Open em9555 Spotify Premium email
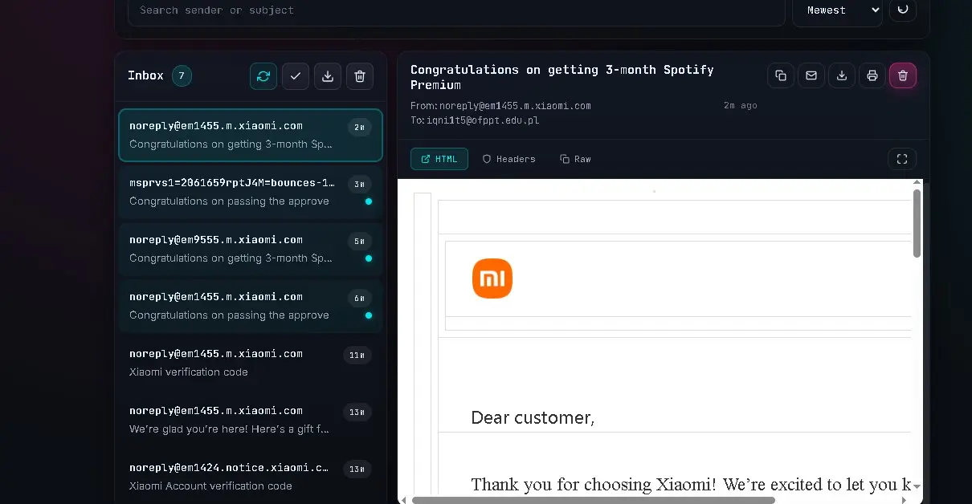This screenshot has width=972, height=504. point(251,249)
